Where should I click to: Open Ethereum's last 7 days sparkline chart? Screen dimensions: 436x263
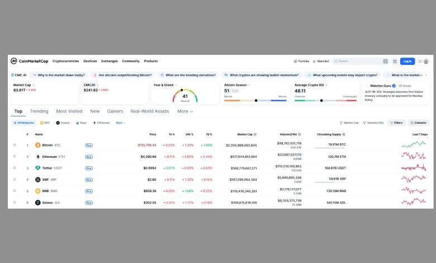pos(414,156)
